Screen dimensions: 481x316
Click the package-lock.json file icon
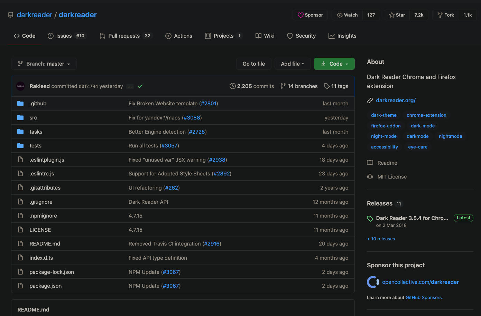[x=20, y=272]
